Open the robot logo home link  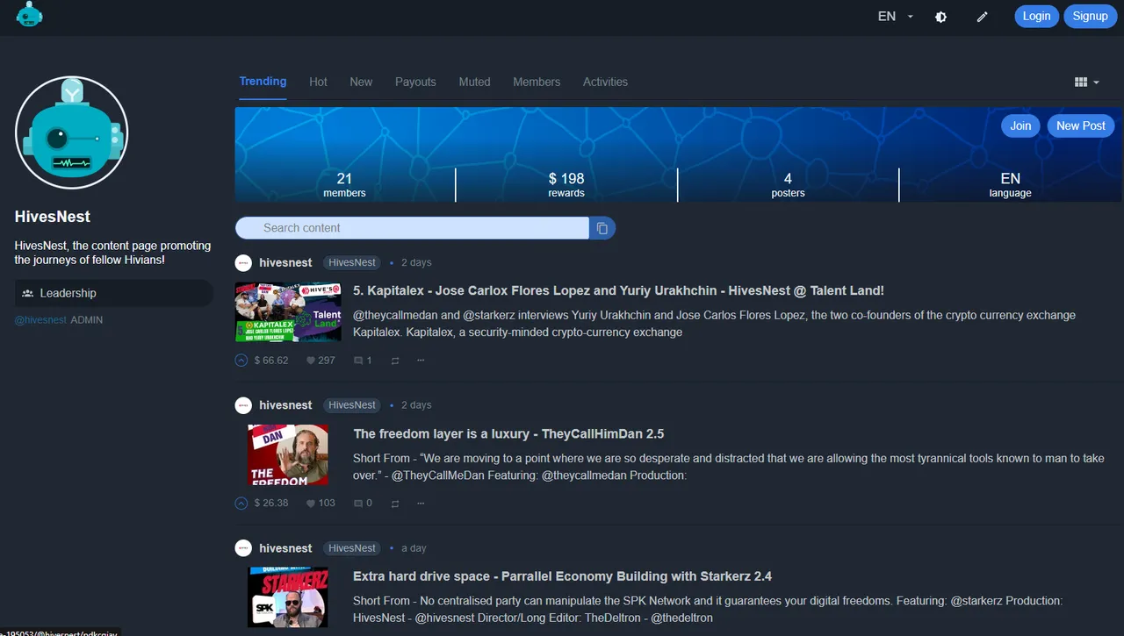pyautogui.click(x=29, y=14)
